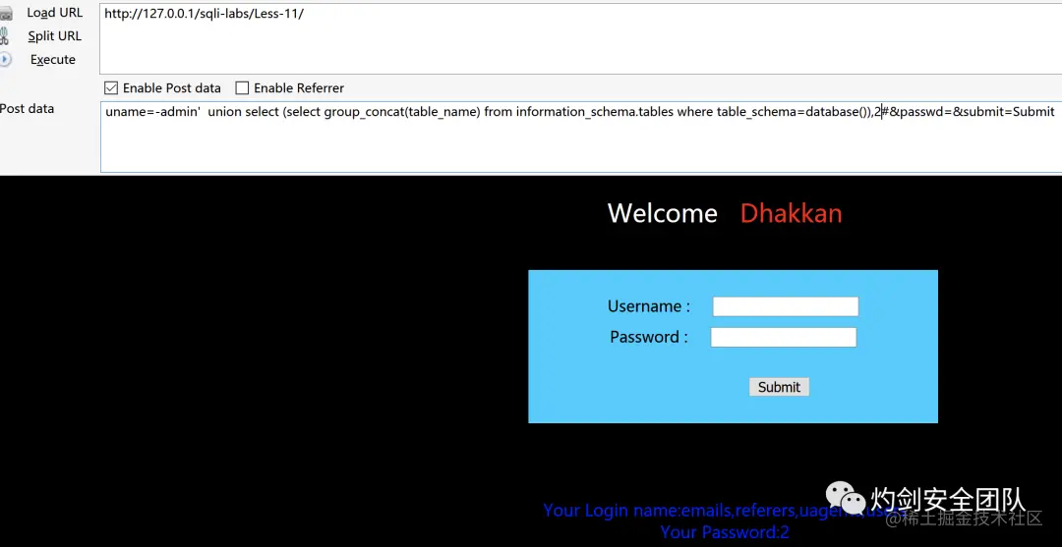The width and height of the screenshot is (1062, 547).
Task: Click the 'Welcome' heading text
Action: (x=663, y=214)
